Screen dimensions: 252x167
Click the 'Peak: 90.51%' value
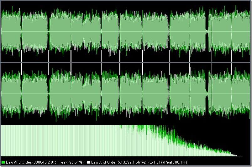pos(71,162)
